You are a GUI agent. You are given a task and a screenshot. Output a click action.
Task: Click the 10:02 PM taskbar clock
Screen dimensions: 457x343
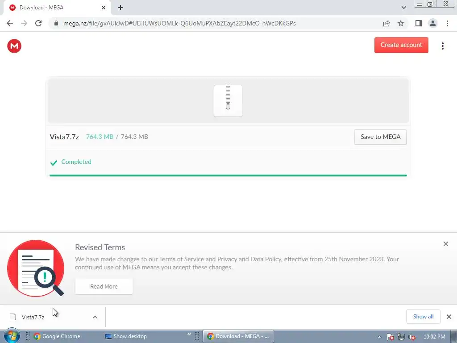tap(434, 337)
